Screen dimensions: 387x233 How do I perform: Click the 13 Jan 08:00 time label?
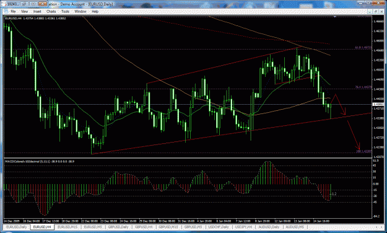[x=302, y=221]
